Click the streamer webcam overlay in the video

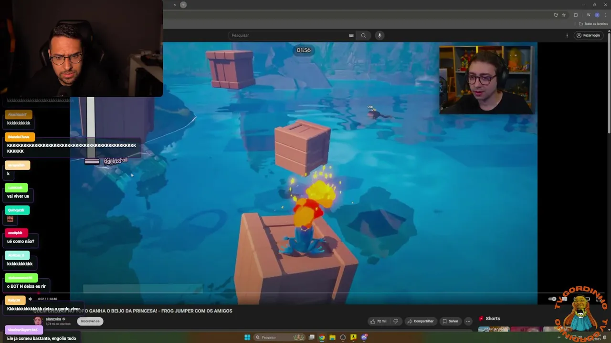[486, 80]
